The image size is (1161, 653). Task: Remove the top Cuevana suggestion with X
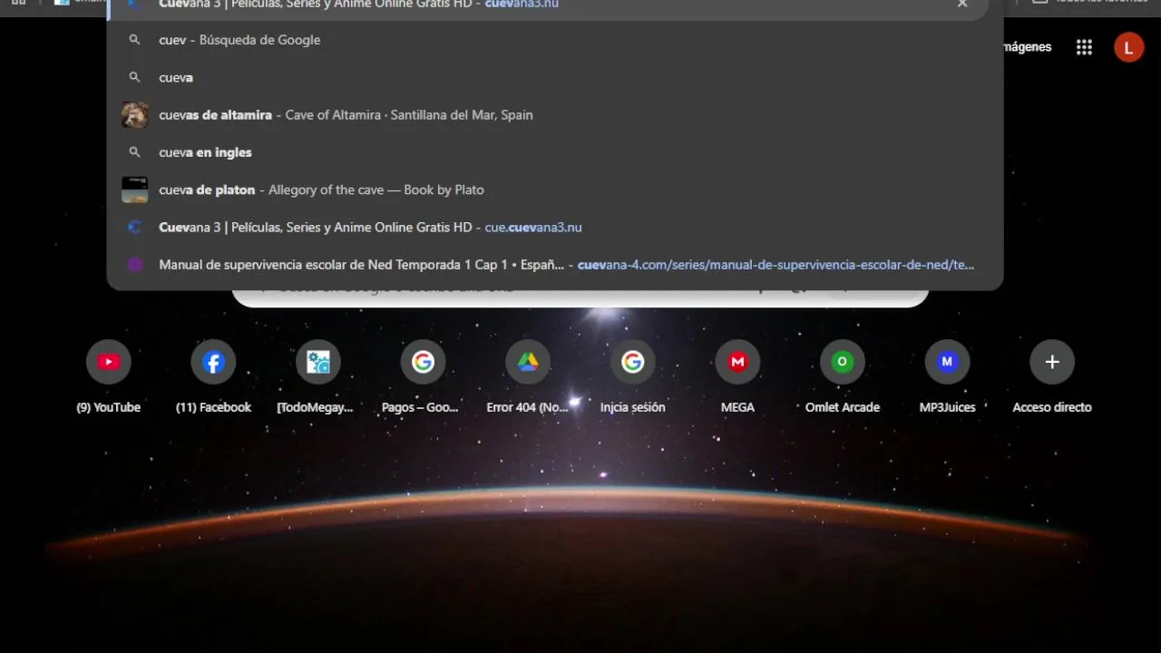tap(962, 5)
